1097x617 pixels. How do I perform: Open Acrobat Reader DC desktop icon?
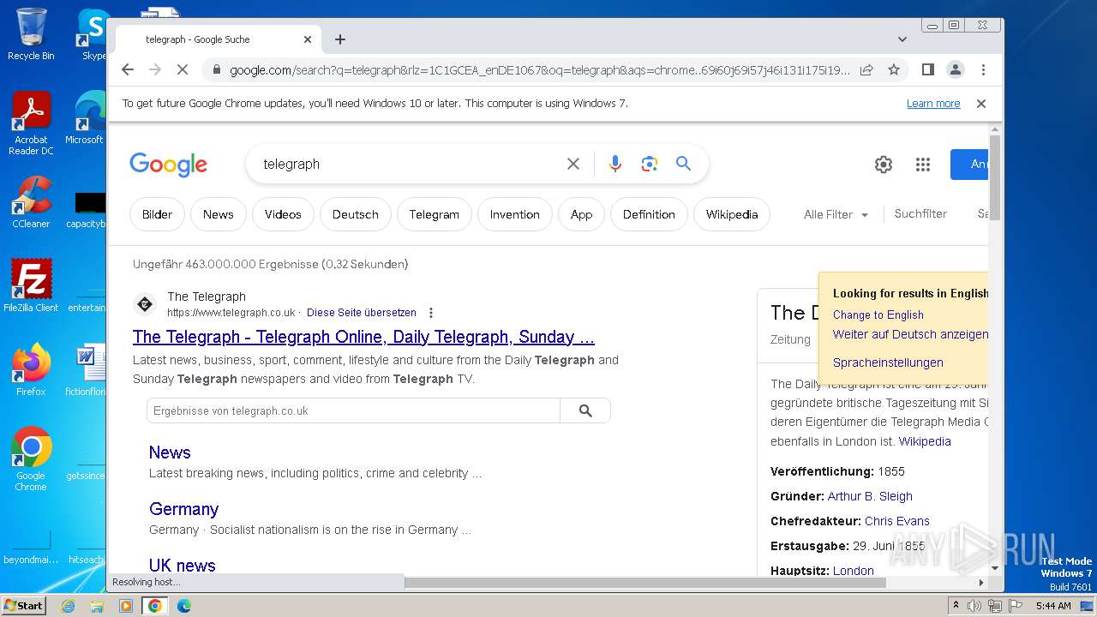tap(31, 124)
